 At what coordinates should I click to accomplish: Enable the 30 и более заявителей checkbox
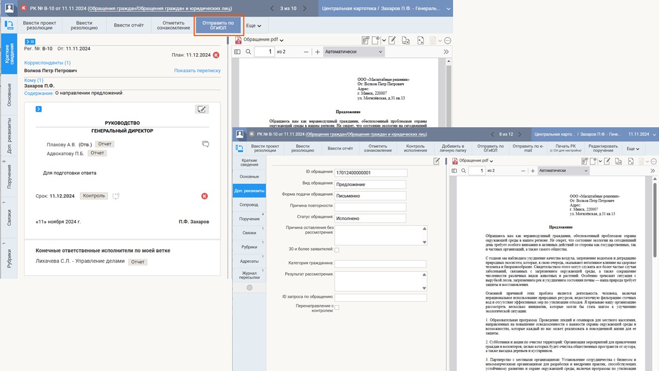click(x=337, y=250)
